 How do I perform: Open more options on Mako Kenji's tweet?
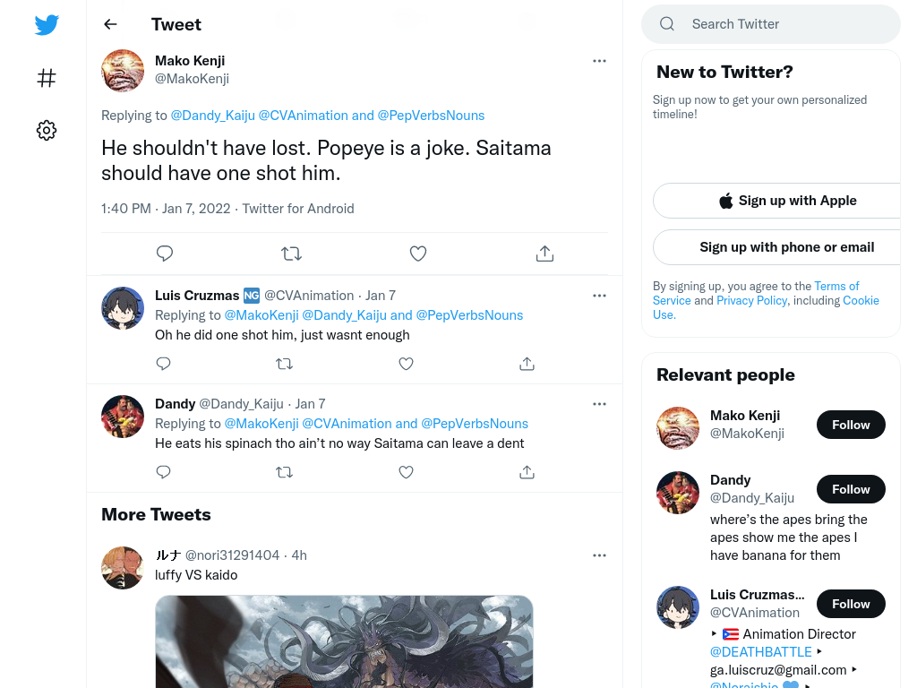tap(599, 61)
